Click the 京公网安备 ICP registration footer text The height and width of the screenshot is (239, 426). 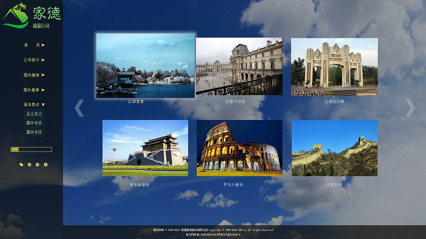pyautogui.click(x=213, y=235)
